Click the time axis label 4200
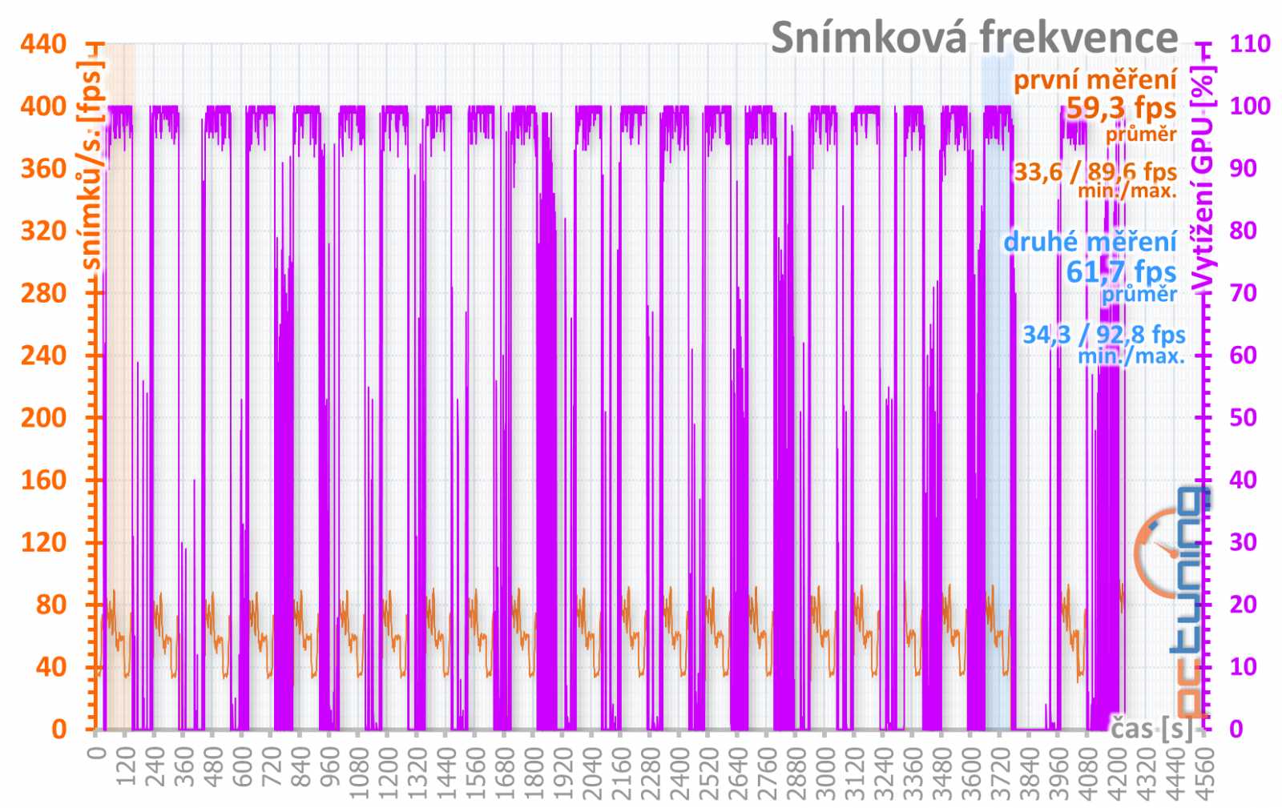The image size is (1282, 808). tap(1117, 772)
